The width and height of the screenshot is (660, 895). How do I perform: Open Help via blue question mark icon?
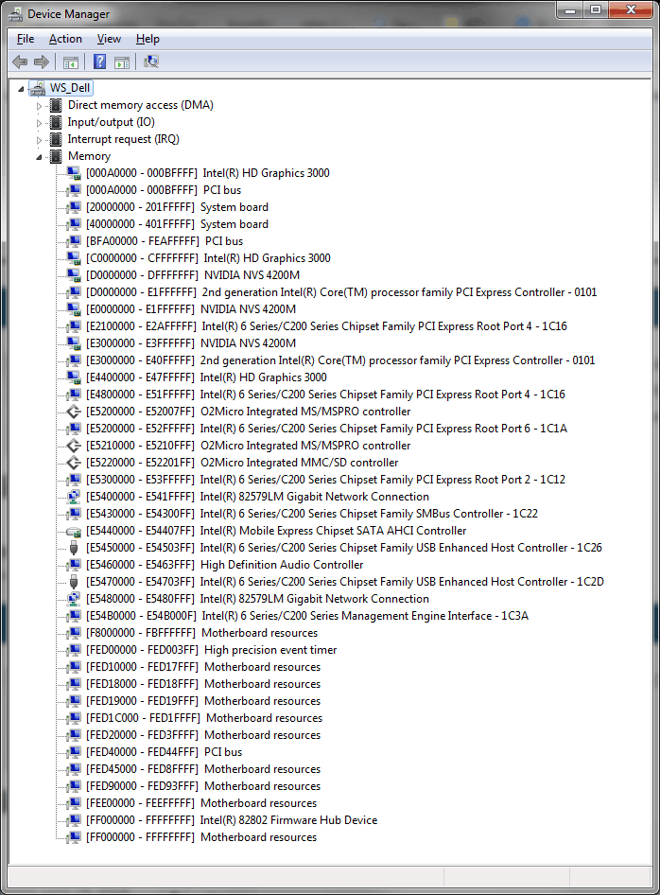point(99,62)
